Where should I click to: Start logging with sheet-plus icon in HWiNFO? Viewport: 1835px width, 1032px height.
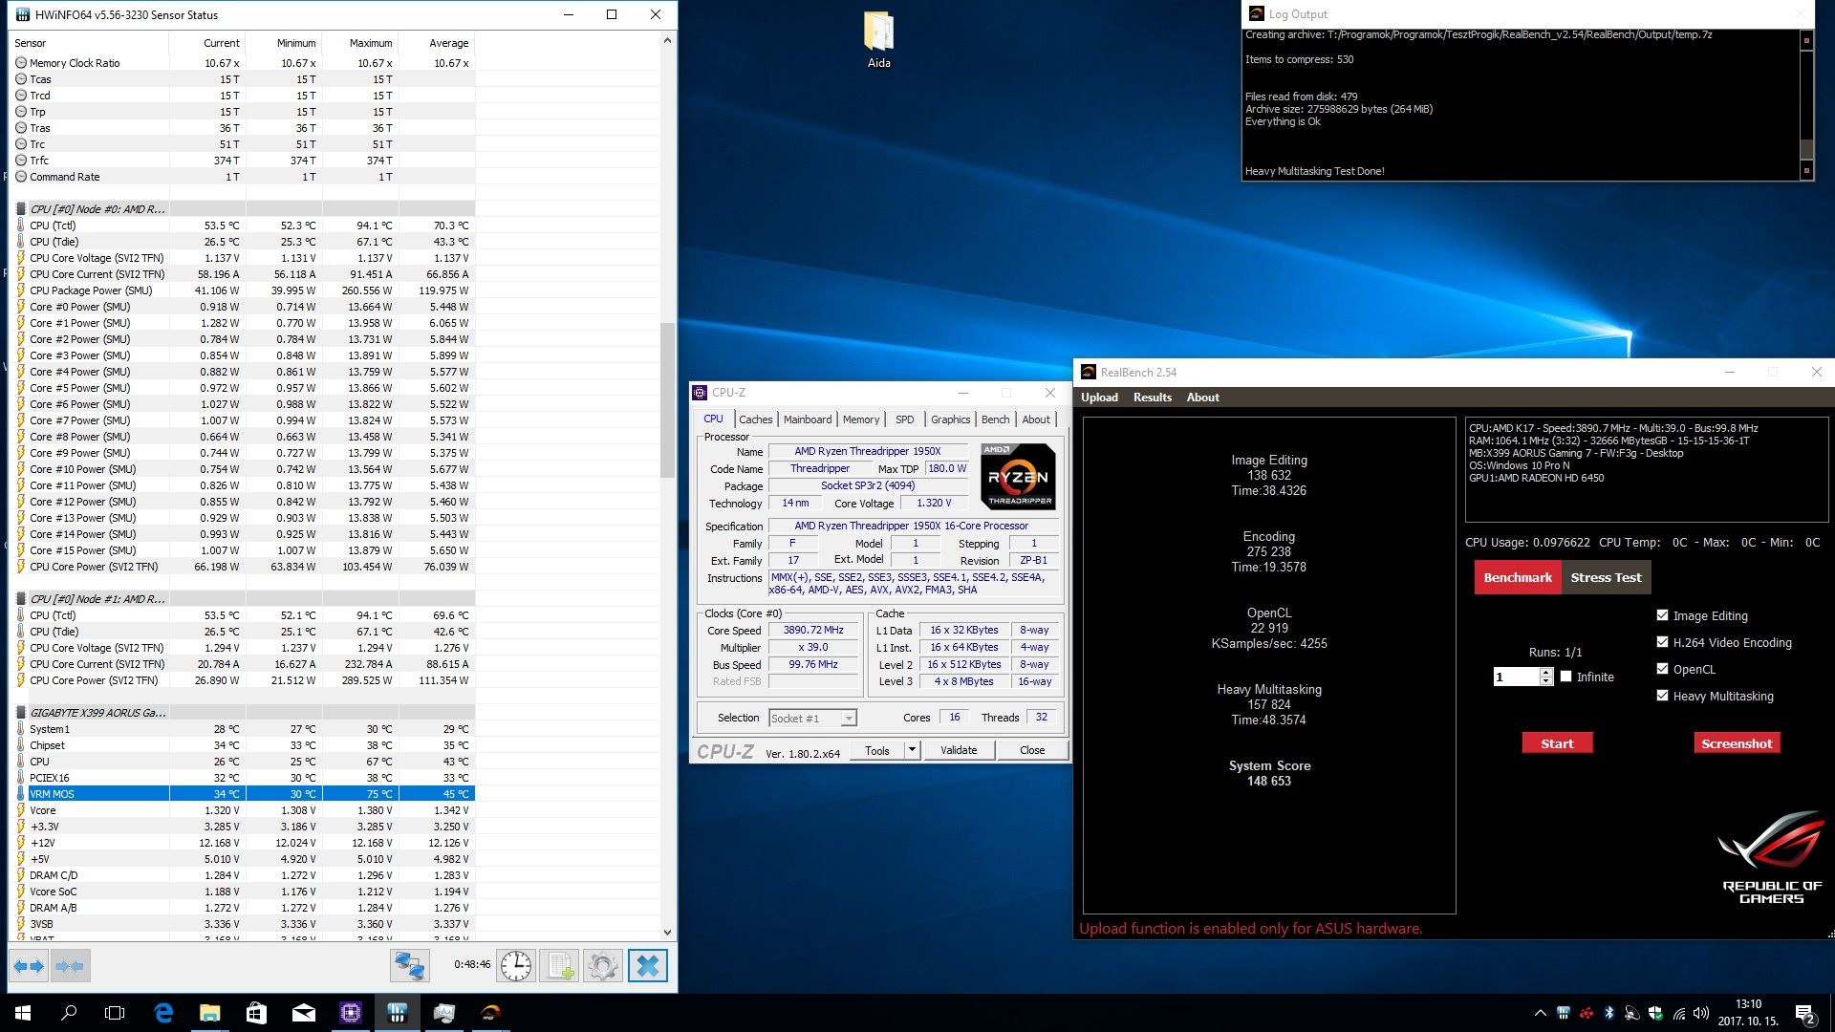559,966
